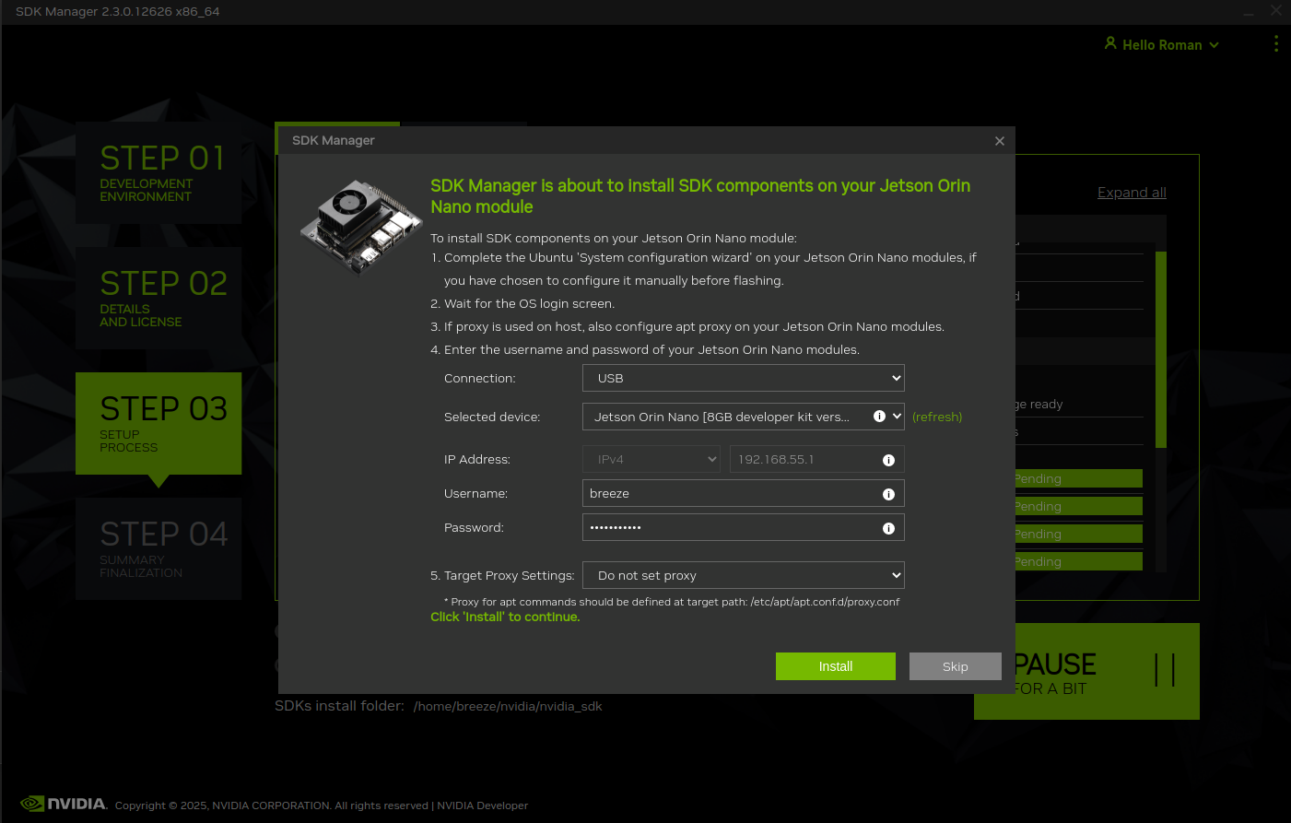Image resolution: width=1291 pixels, height=823 pixels.
Task: Click the refresh link next to device
Action: point(936,417)
